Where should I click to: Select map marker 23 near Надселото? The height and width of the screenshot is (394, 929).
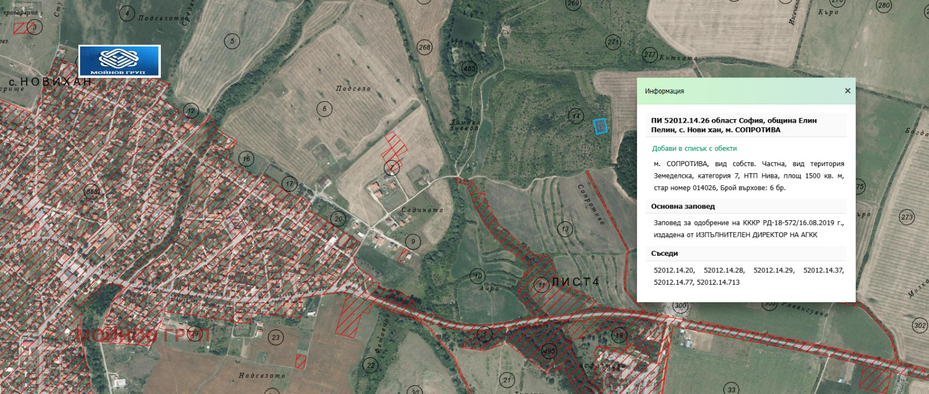pos(276,337)
